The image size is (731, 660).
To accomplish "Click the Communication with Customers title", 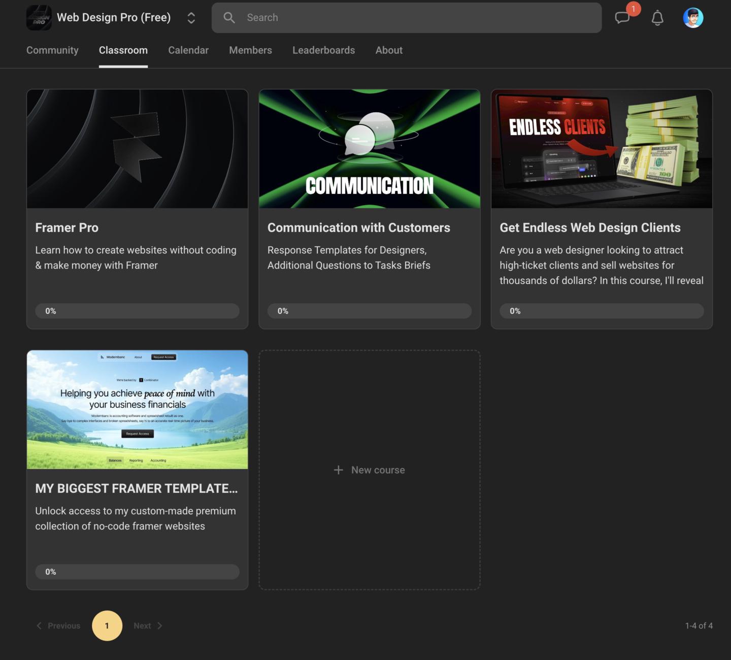I will coord(359,227).
